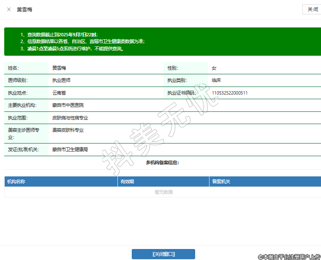This screenshot has height=260, width=321.
Task: Select the 临床 practice category value
Action: pos(216,80)
